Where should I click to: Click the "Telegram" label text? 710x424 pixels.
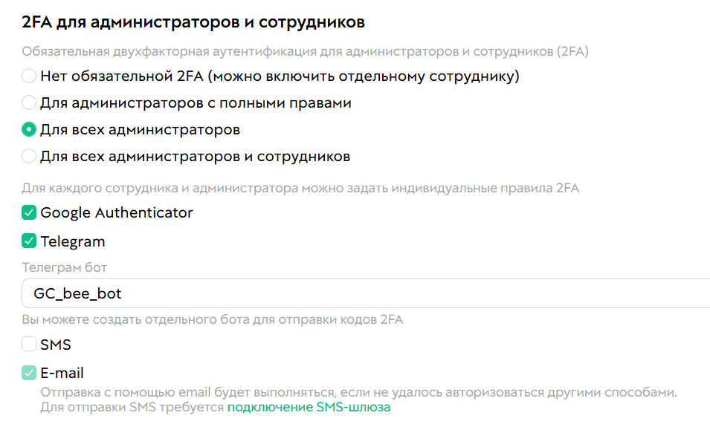click(x=73, y=241)
